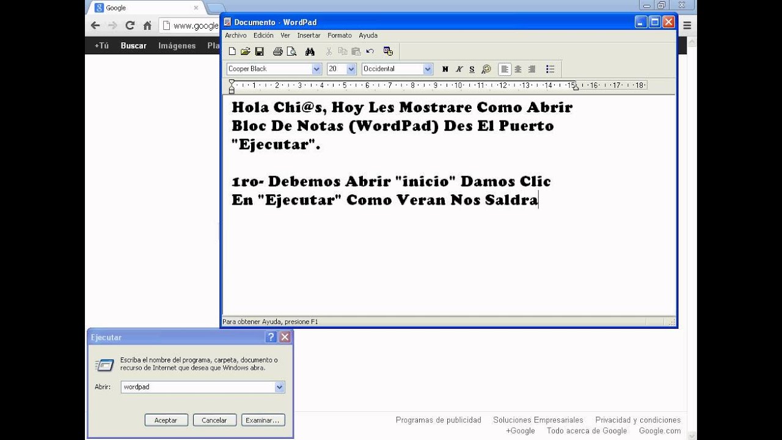Viewport: 782px width, 440px height.
Task: Click the Cancelar button
Action: click(x=214, y=420)
